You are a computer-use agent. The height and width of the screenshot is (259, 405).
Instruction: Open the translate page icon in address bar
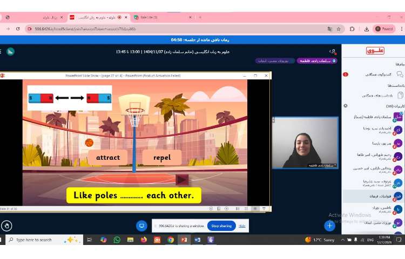[330, 29]
